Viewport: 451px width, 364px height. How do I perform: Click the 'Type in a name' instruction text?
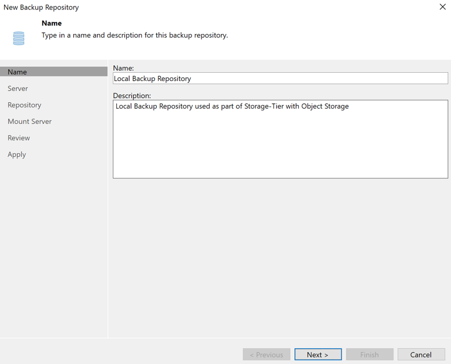point(134,35)
